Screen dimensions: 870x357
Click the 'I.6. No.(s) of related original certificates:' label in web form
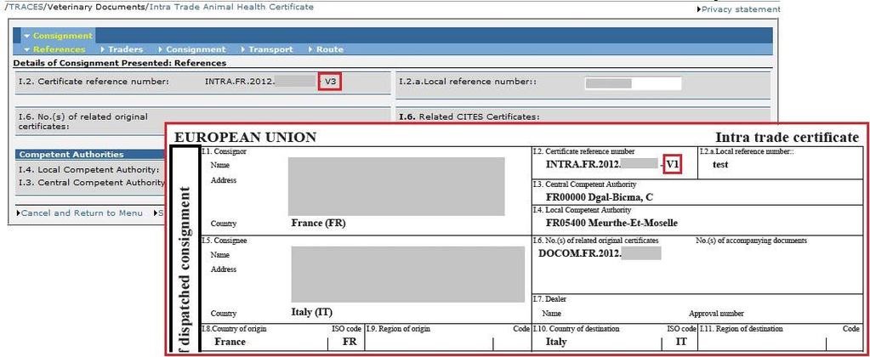tap(83, 122)
